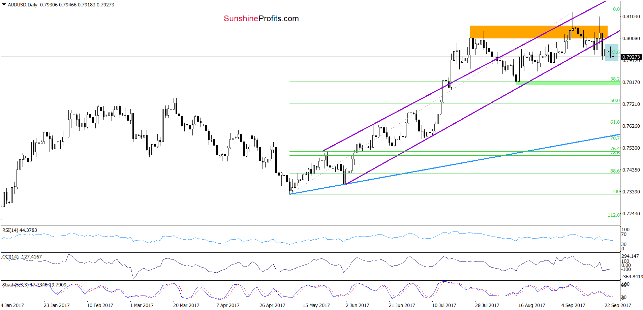Click the 10 Jul 2017 date label
643x310 pixels.
click(444, 305)
